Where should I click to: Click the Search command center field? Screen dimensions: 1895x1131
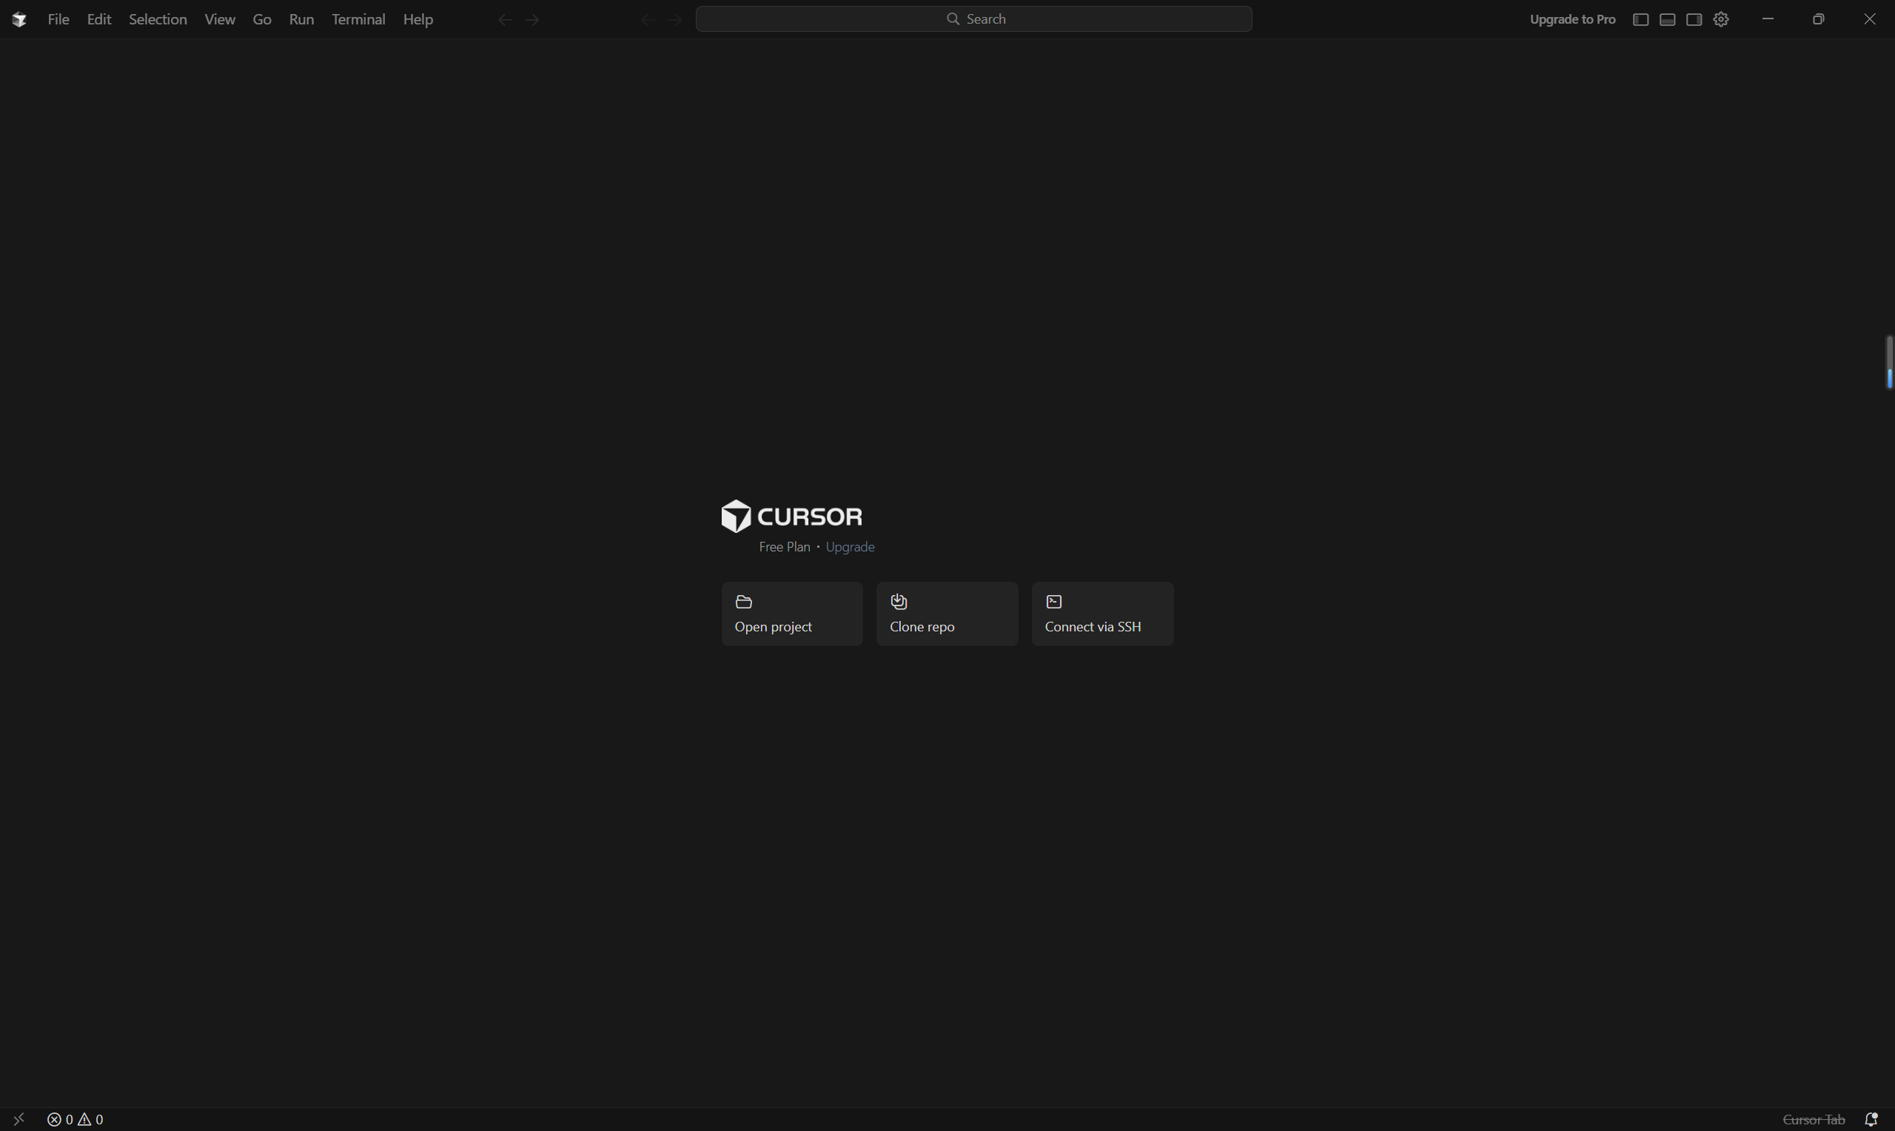pyautogui.click(x=973, y=19)
